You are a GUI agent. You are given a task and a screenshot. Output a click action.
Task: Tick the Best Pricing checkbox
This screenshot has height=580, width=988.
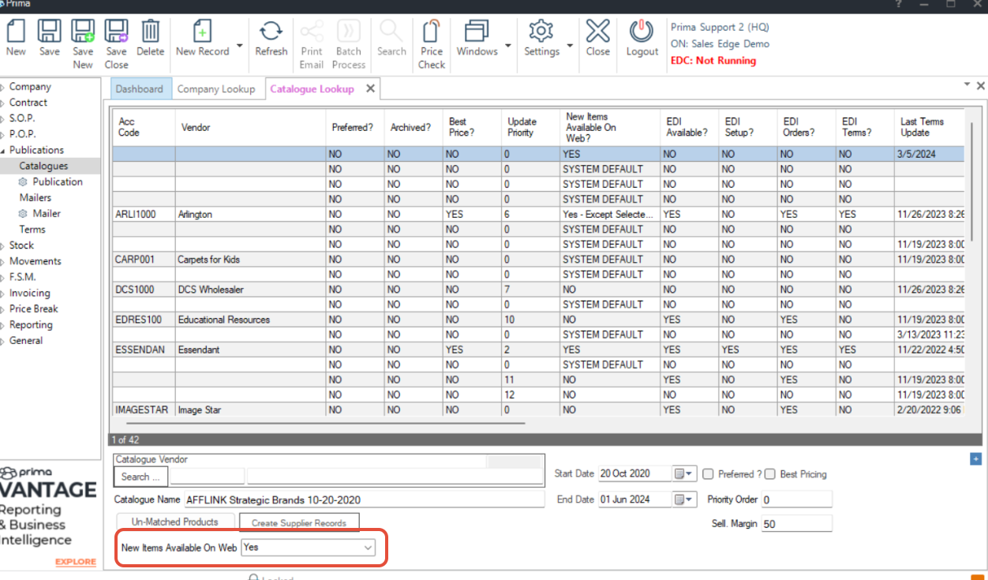click(x=769, y=474)
